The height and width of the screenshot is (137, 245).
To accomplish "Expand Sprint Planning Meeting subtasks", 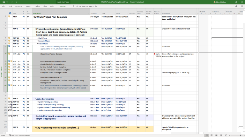I will point(37,102).
